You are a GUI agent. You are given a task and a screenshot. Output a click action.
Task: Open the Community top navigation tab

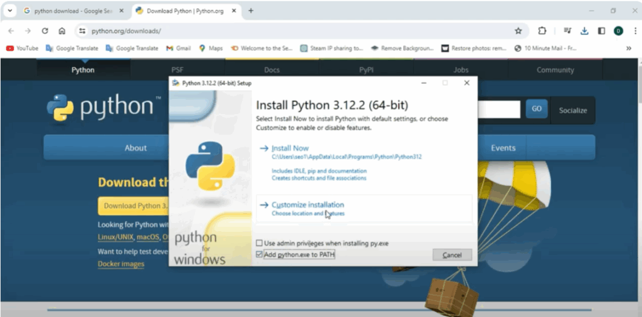point(555,70)
